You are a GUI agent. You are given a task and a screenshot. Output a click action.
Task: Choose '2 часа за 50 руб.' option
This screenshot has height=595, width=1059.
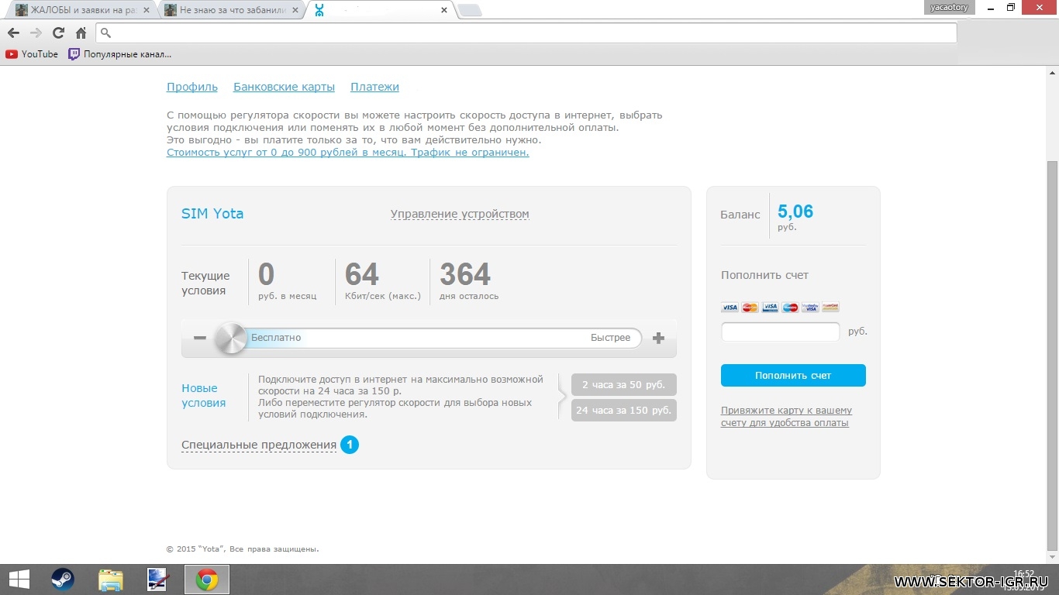(x=624, y=385)
